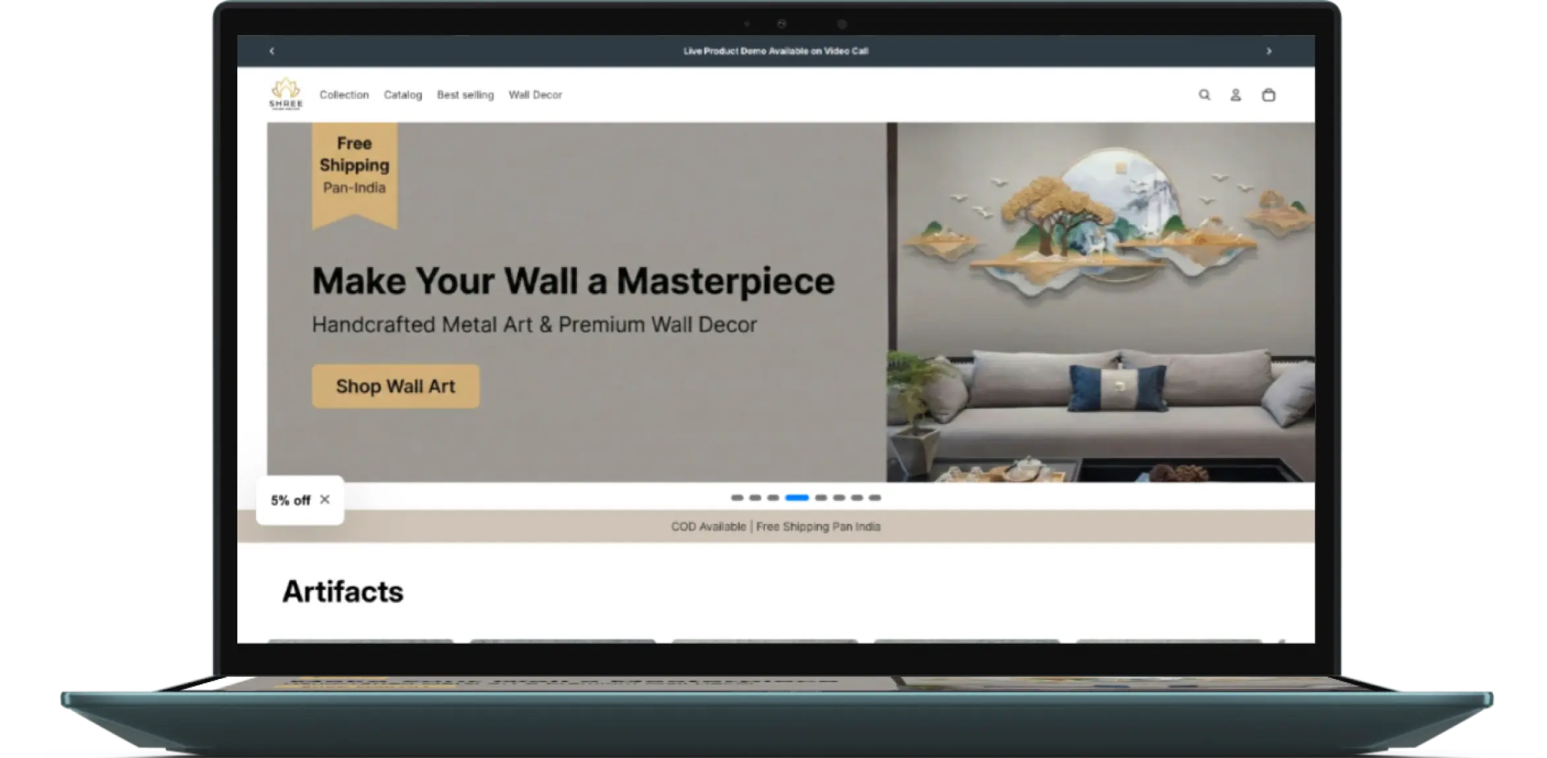Show next announcement with right arrow
The height and width of the screenshot is (758, 1547).
coord(1269,51)
